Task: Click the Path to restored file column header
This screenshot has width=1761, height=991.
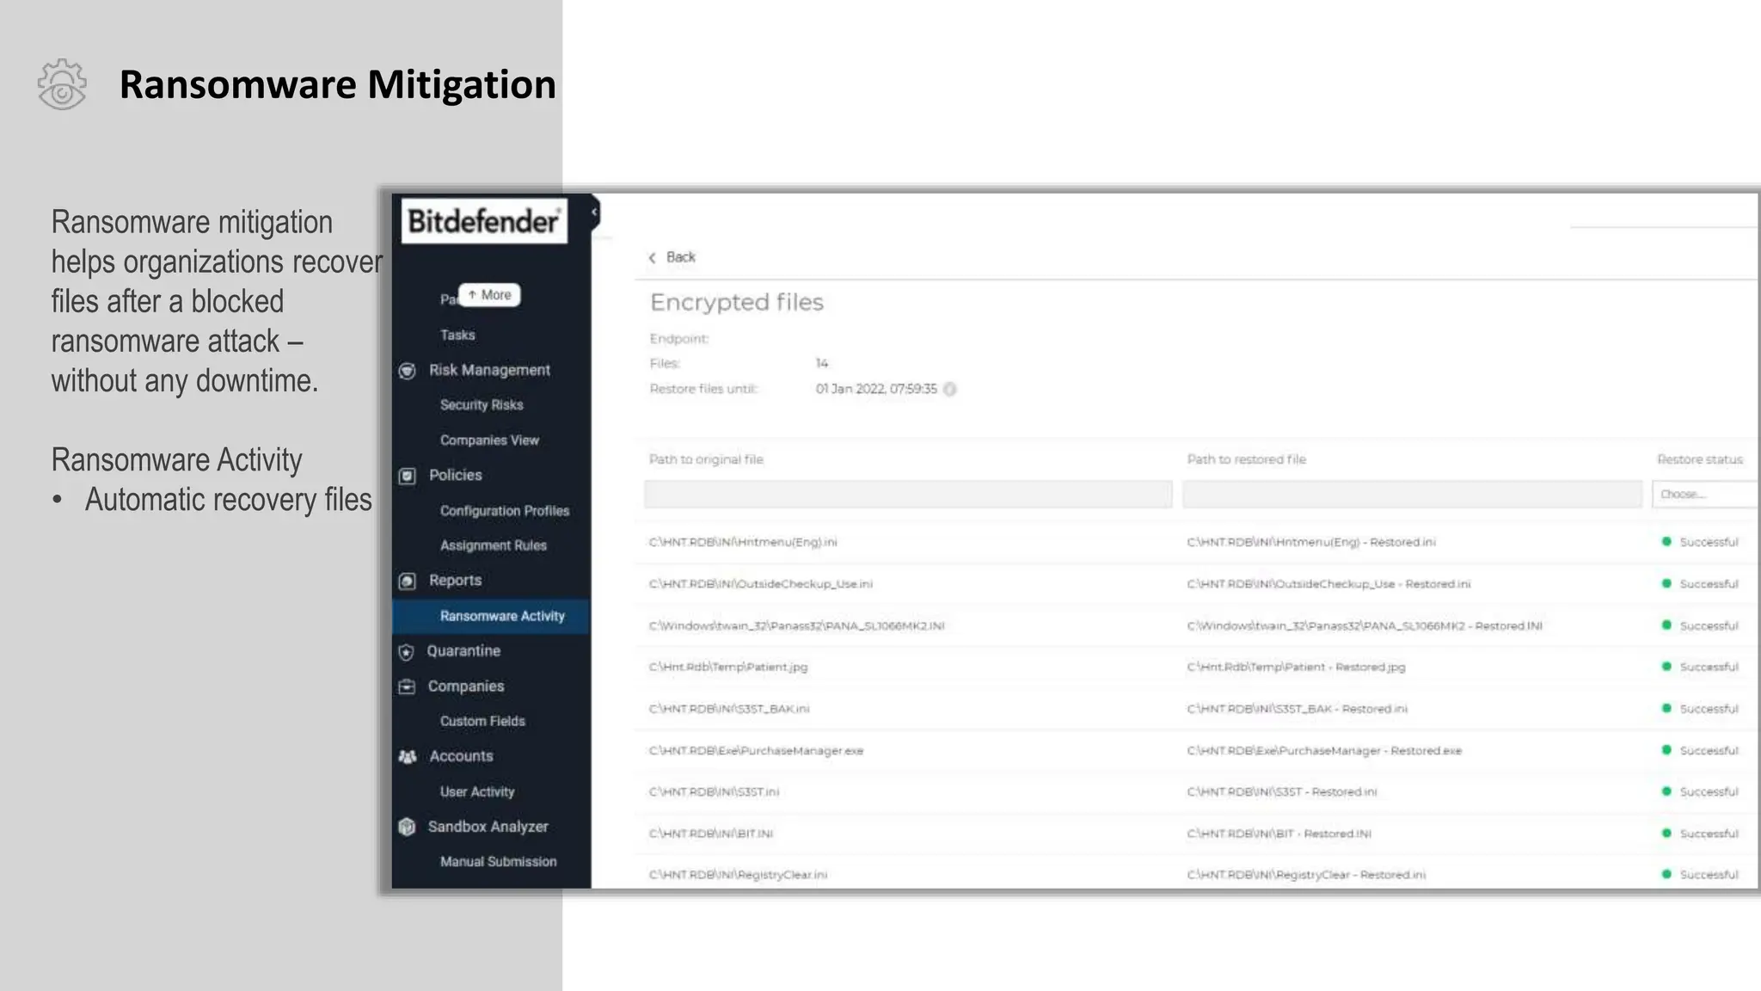Action: [1247, 460]
